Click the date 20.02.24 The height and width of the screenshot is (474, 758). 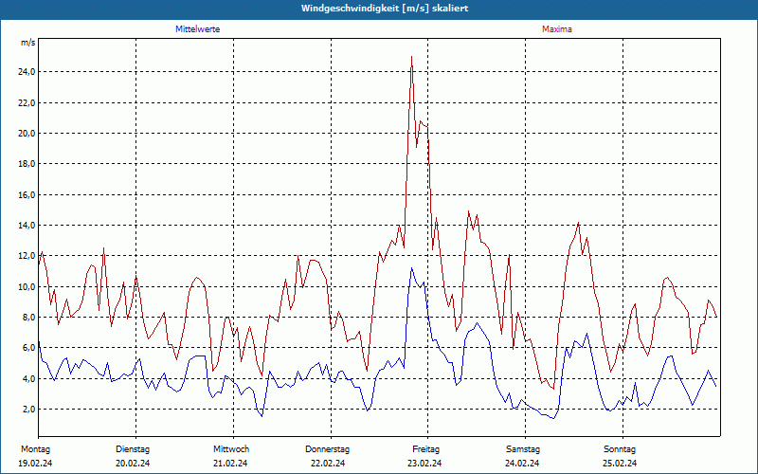tap(133, 464)
